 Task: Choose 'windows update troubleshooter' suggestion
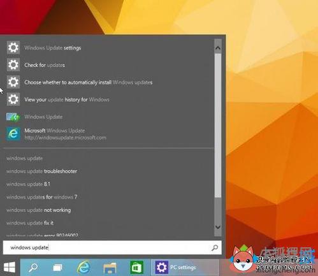pyautogui.click(x=41, y=171)
